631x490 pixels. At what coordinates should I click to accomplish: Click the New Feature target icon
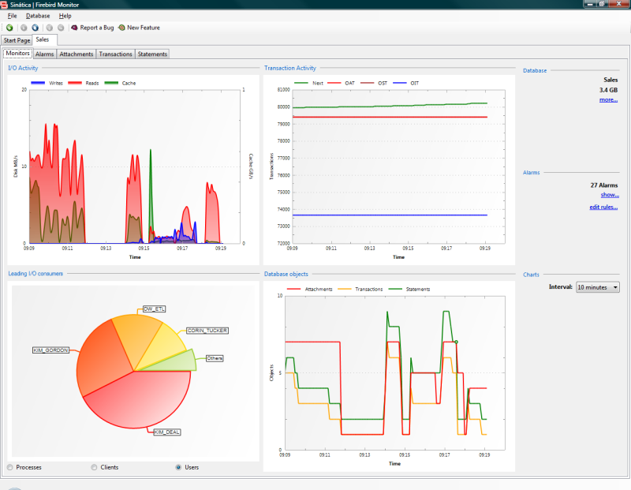pyautogui.click(x=121, y=28)
